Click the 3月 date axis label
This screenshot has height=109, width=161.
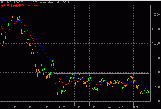click(x=135, y=107)
